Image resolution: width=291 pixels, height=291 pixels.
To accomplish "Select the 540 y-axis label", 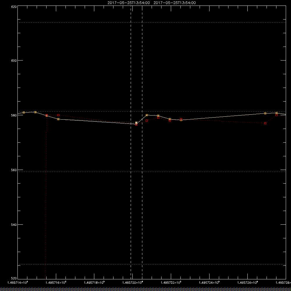I will tap(14, 225).
